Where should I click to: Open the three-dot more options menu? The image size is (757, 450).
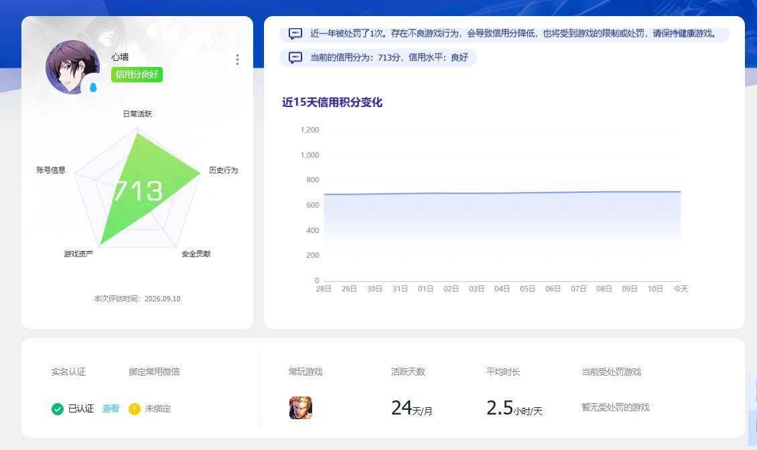point(237,60)
